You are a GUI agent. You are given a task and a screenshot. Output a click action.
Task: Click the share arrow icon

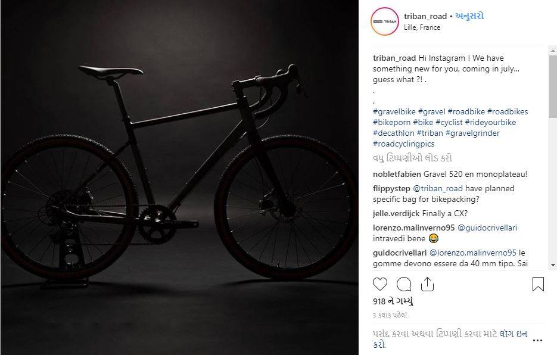point(427,284)
